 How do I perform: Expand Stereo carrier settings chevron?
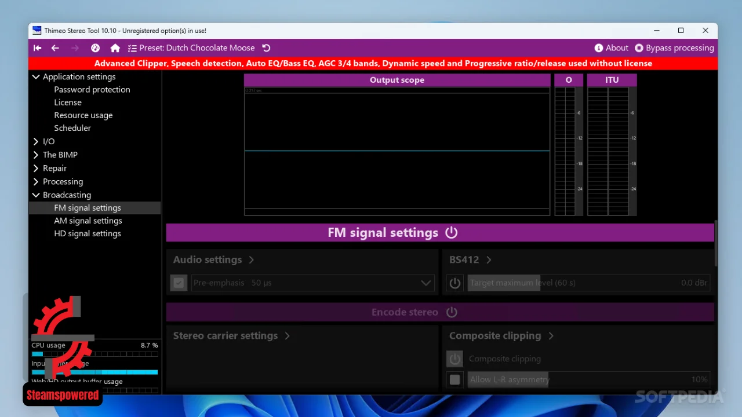(x=287, y=336)
